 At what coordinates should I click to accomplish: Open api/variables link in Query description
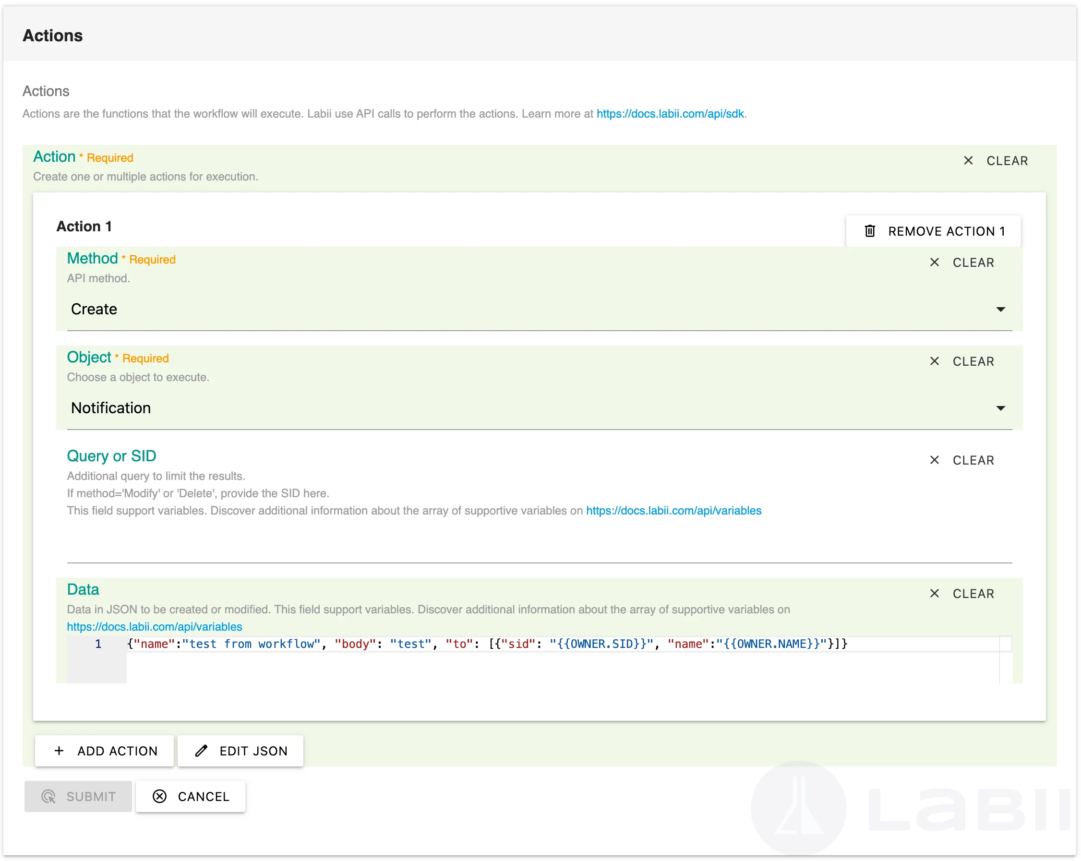coord(673,510)
